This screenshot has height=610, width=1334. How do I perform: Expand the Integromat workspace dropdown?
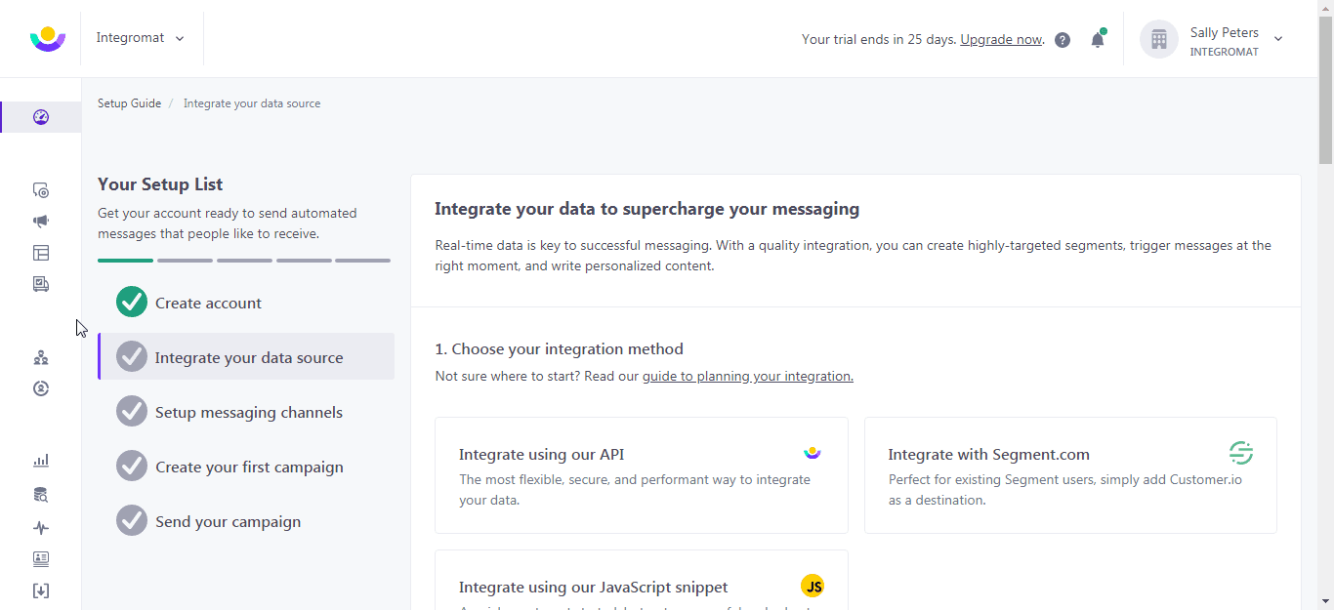pyautogui.click(x=141, y=38)
